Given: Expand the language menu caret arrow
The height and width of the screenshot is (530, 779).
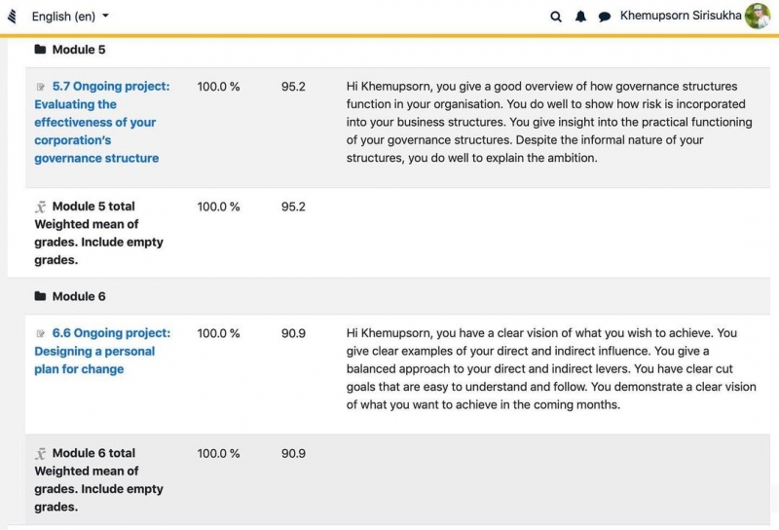Looking at the screenshot, I should click(x=105, y=16).
